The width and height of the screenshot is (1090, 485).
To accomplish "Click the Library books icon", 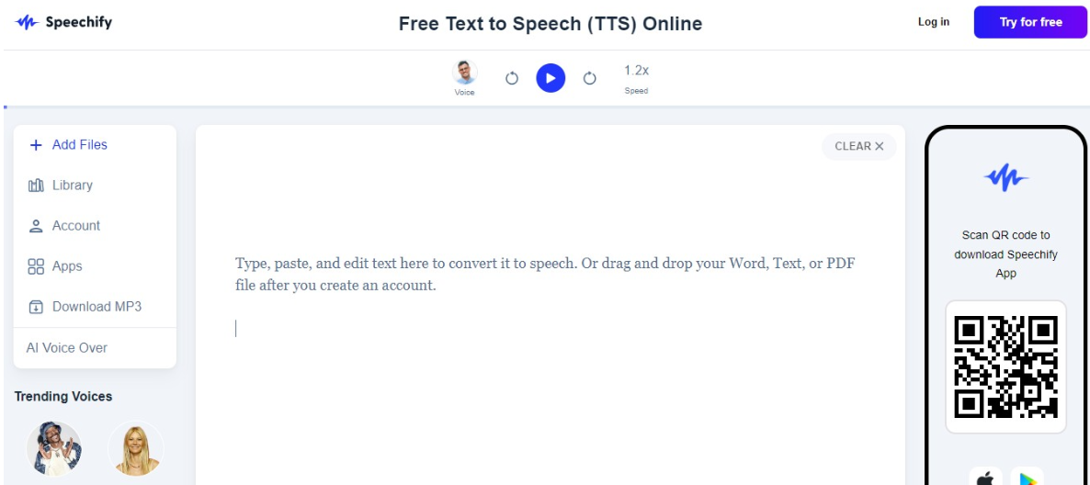I will [36, 186].
